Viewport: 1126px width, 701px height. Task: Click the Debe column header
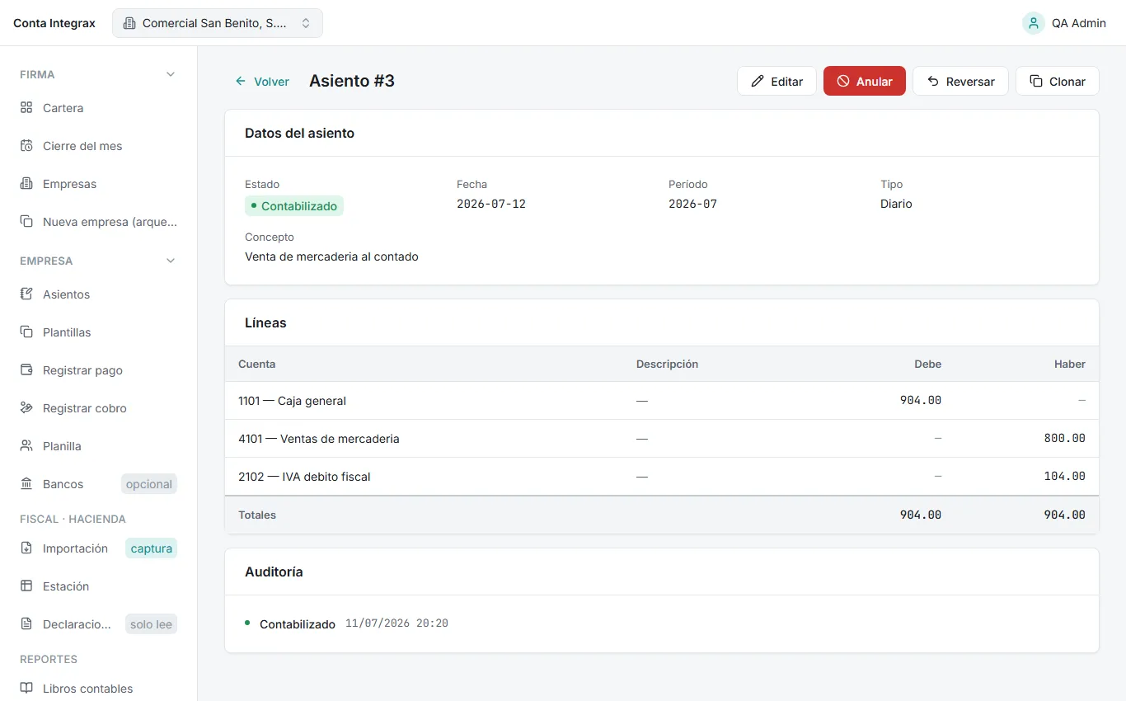pyautogui.click(x=927, y=364)
